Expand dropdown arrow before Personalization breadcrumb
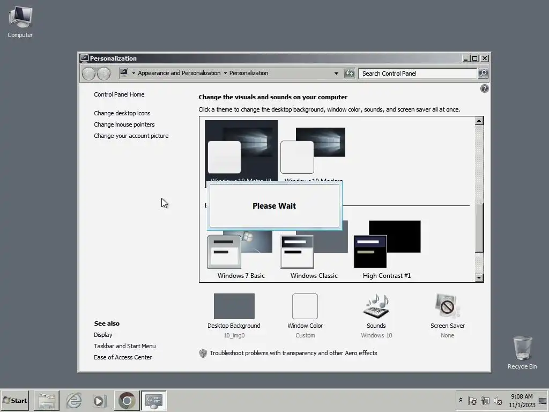549x412 pixels. coord(225,73)
